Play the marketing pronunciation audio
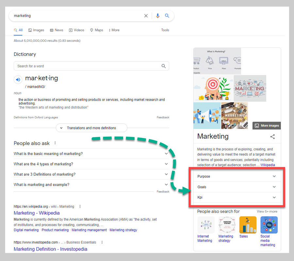The width and height of the screenshot is (294, 261). coord(18,79)
